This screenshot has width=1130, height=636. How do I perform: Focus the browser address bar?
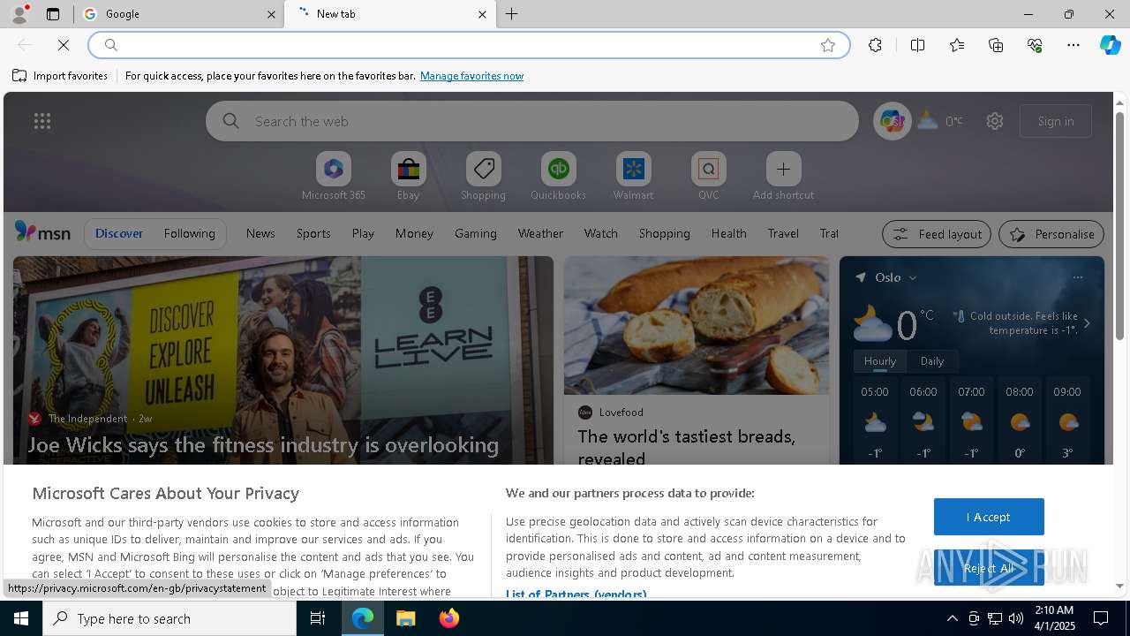pos(468,45)
